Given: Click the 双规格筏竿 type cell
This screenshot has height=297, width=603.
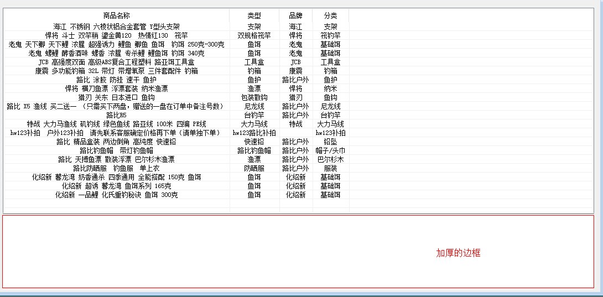Looking at the screenshot, I should click(x=254, y=35).
